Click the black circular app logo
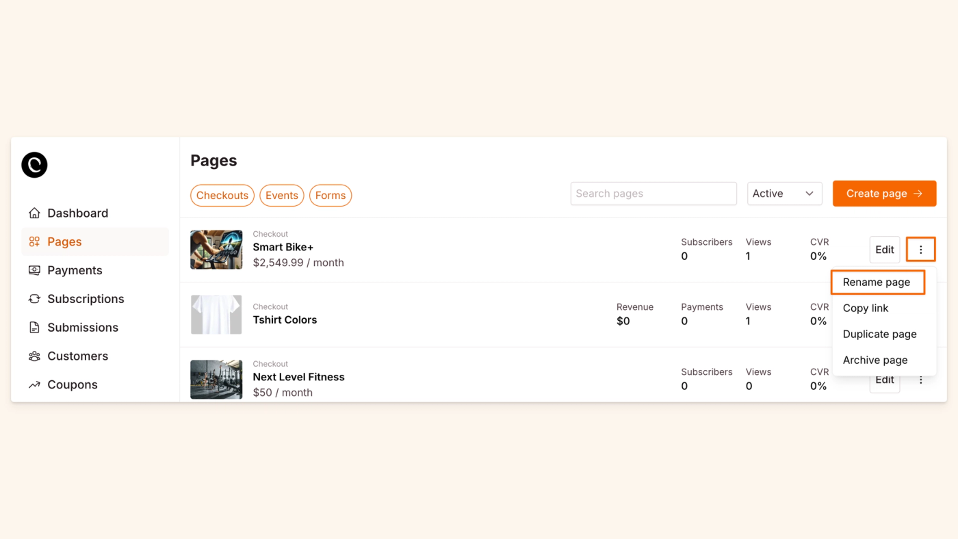958x539 pixels. (34, 165)
